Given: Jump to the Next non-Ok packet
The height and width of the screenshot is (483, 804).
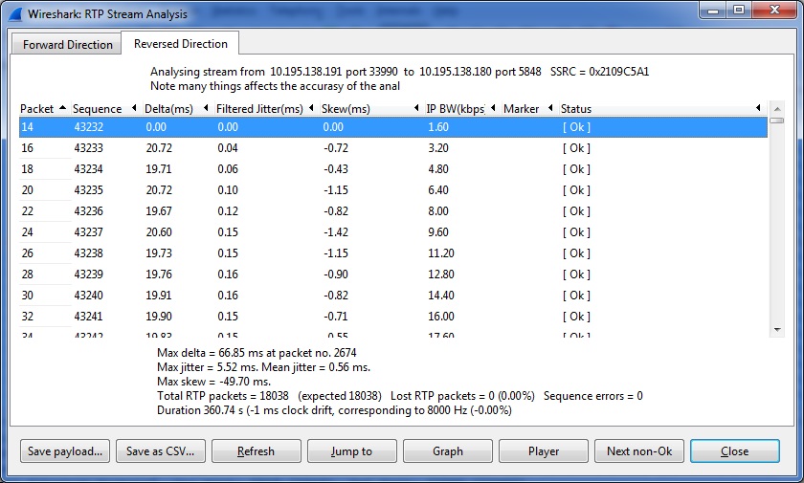Looking at the screenshot, I should tap(638, 451).
